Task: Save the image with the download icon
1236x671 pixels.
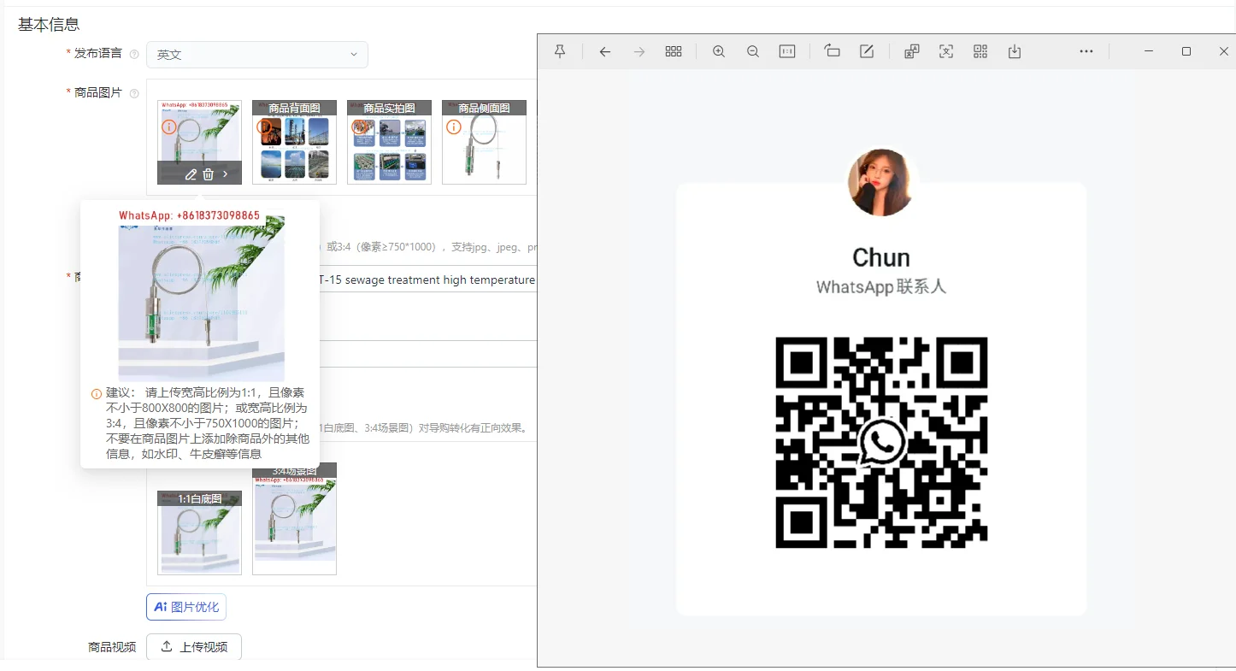Action: [x=1015, y=51]
